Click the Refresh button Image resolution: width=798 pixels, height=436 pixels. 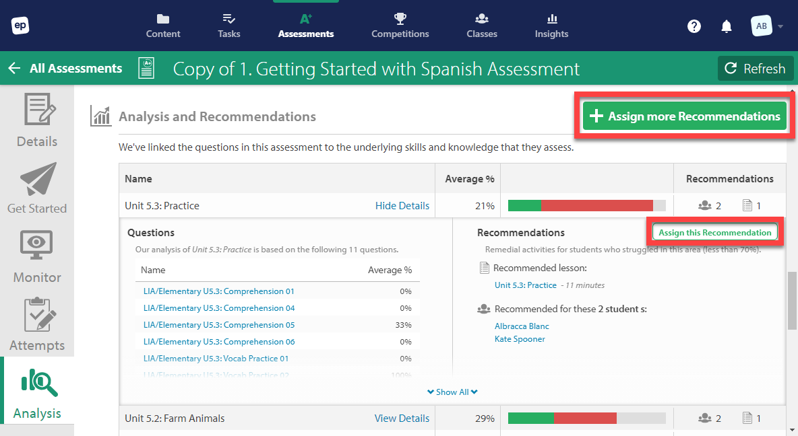tap(756, 69)
